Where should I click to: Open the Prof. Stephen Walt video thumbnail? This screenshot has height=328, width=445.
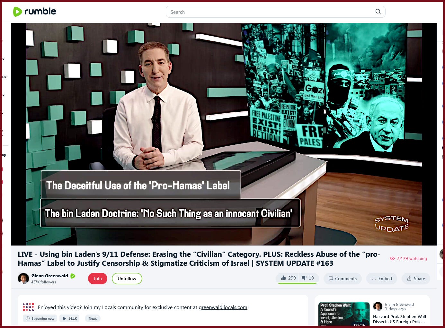(x=344, y=314)
